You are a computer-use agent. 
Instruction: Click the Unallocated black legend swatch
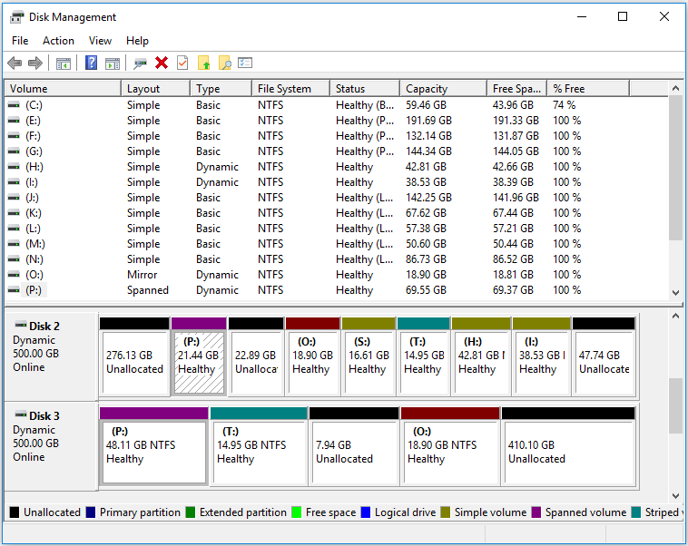click(15, 512)
